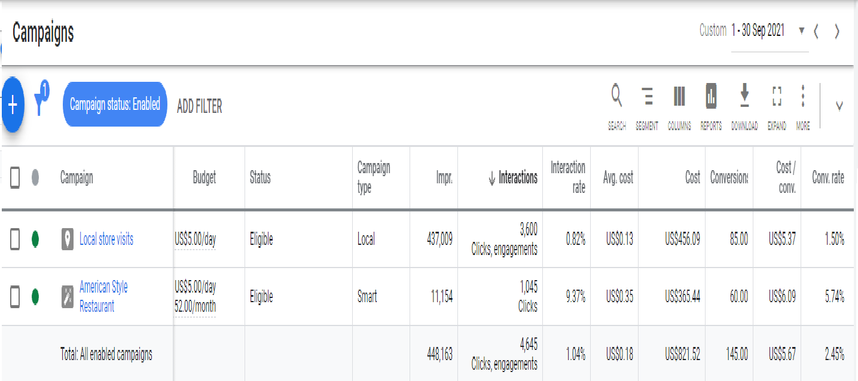Open the More options menu

pos(803,96)
